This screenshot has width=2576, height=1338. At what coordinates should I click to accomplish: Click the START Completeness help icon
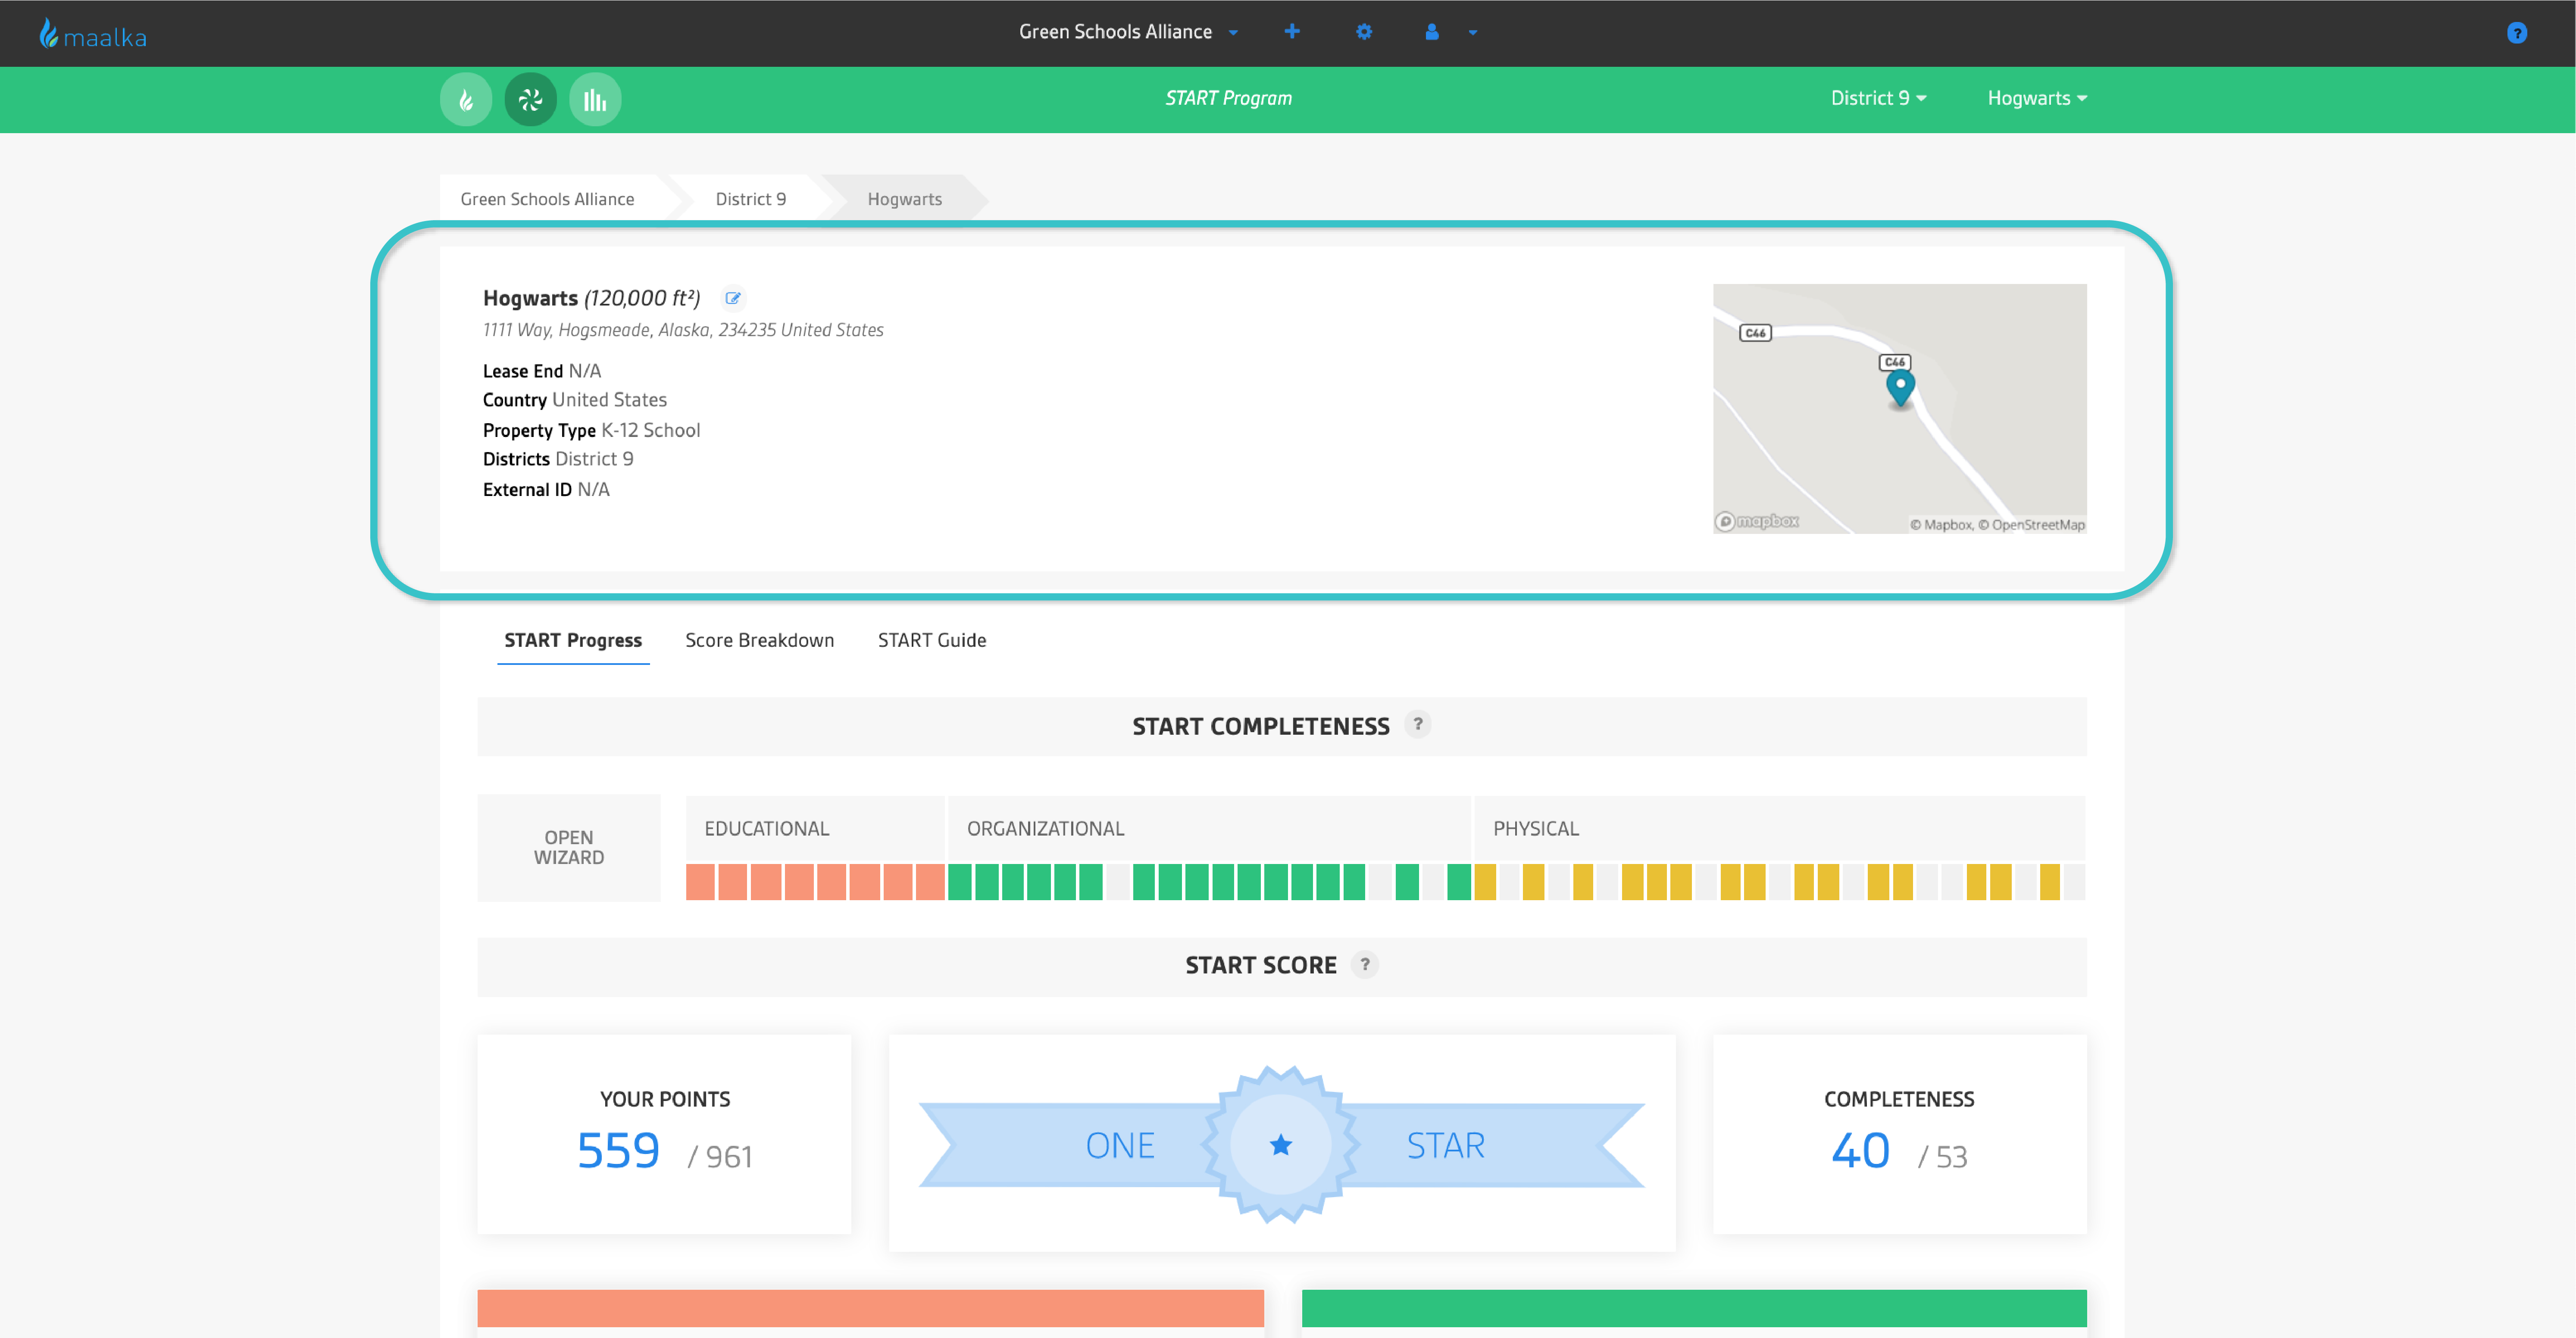1418,724
